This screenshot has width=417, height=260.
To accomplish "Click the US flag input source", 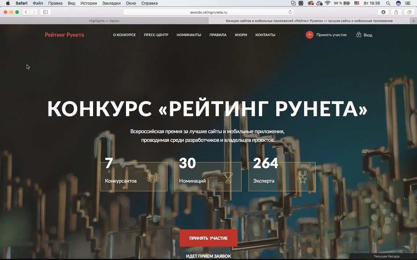I will click(x=357, y=3).
